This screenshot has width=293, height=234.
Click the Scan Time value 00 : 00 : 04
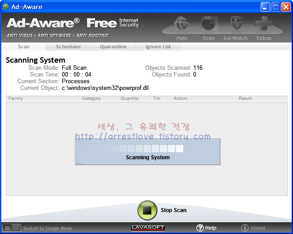(77, 74)
